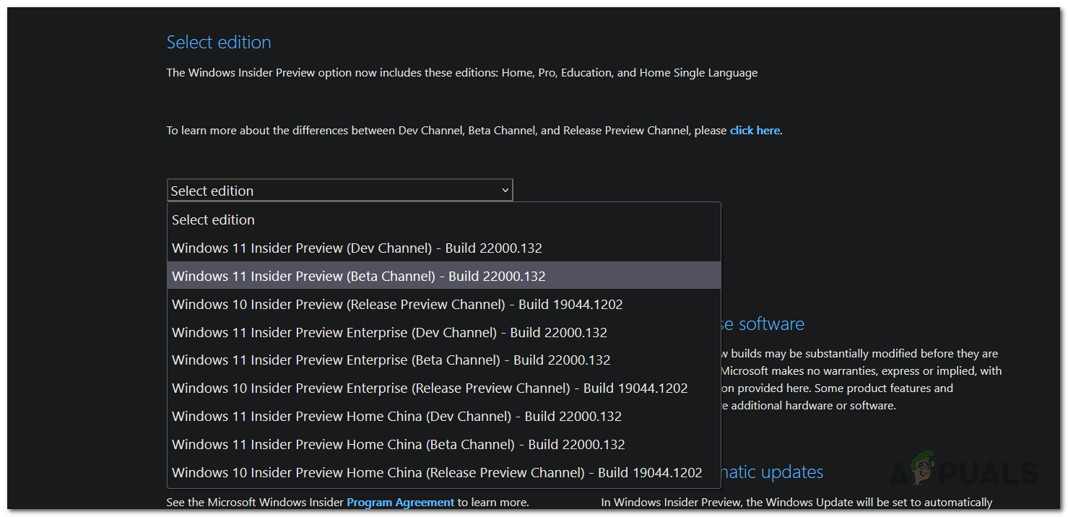Pick Windows 10 Home China (Release Preview Channel)
This screenshot has width=1068, height=517.
[437, 472]
